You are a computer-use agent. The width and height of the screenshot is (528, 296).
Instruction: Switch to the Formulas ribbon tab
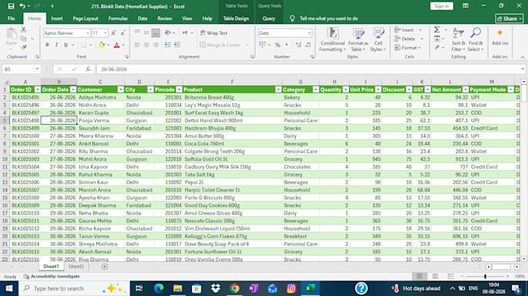coord(118,19)
